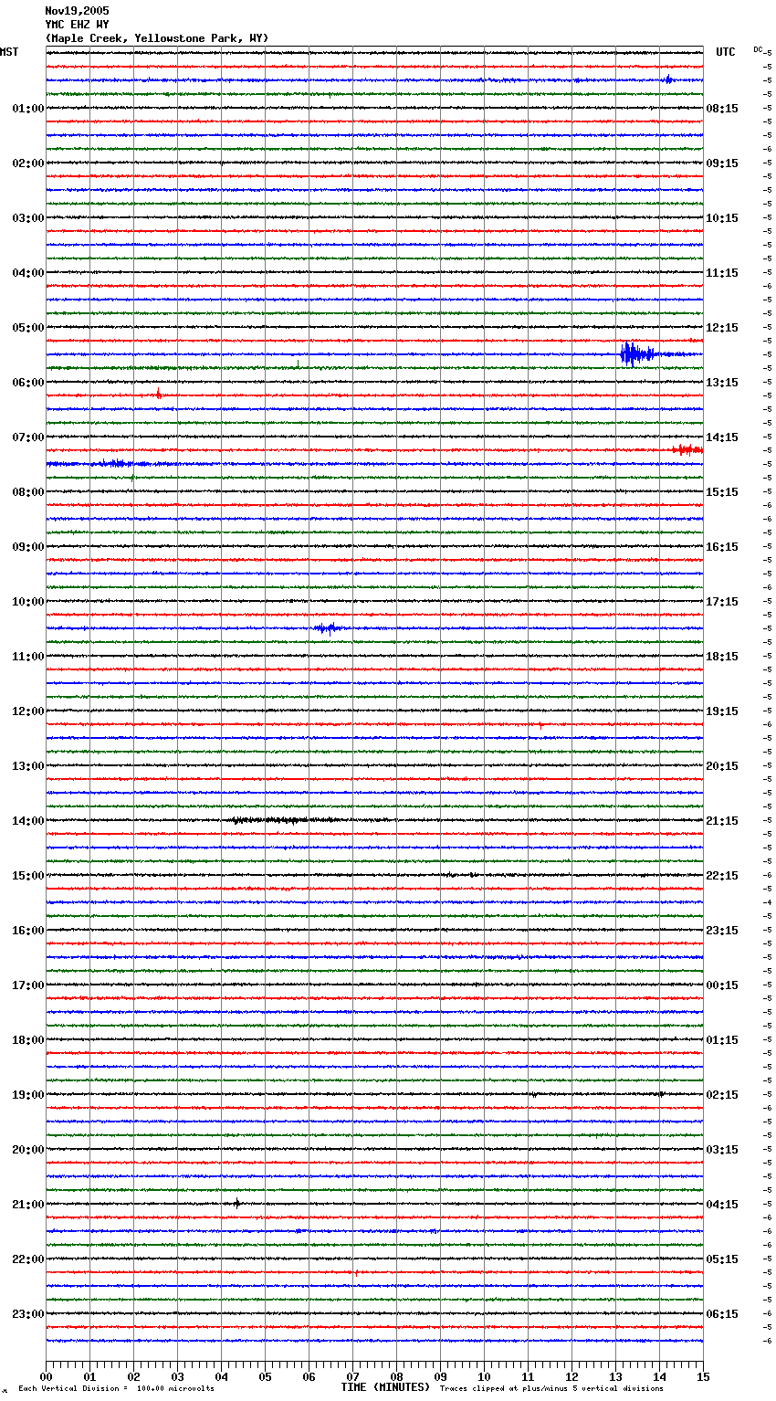The height and width of the screenshot is (1401, 776).
Task: Click the '20:00' MST time label
Action: click(x=28, y=1150)
